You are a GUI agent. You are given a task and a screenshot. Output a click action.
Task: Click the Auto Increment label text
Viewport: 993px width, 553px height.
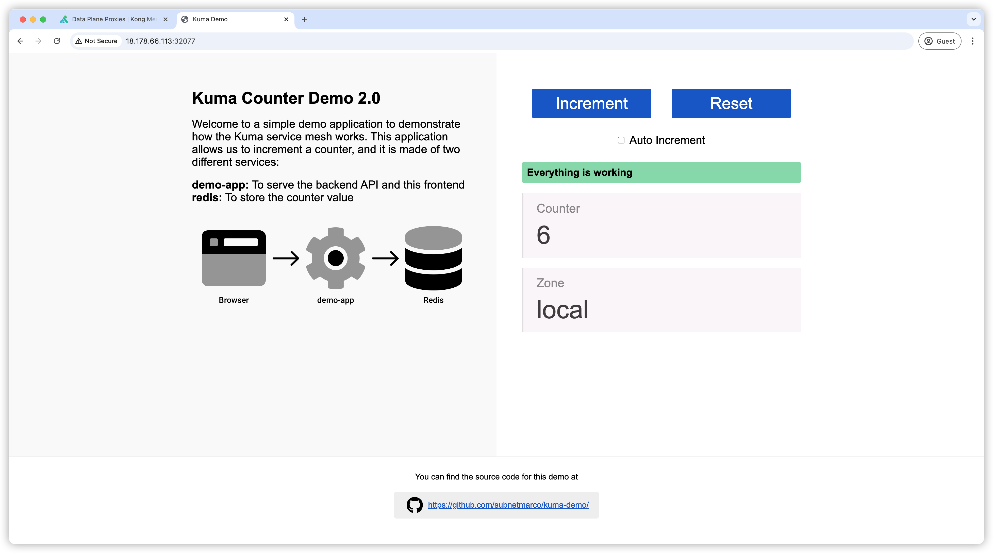click(667, 140)
